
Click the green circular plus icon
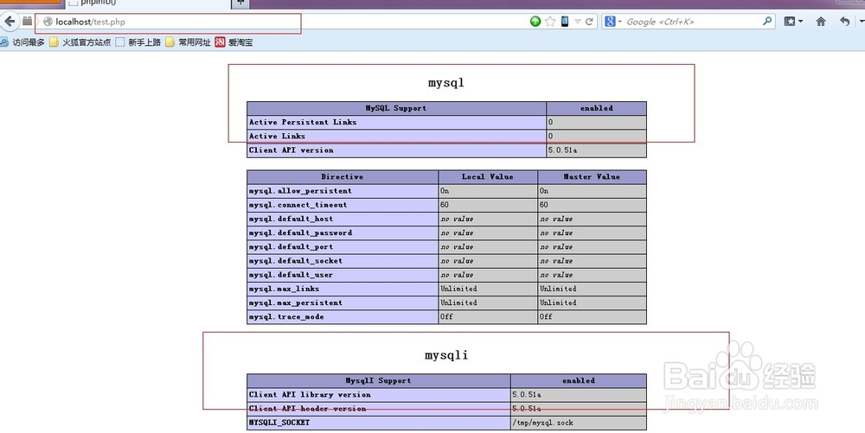(x=535, y=22)
